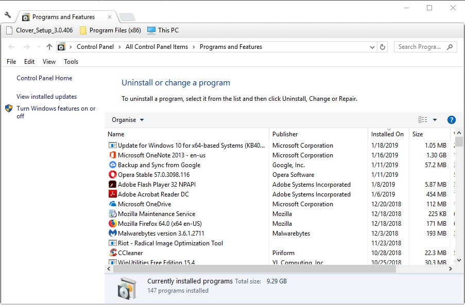Open the recent locations dropdown arrow
Image resolution: width=465 pixels, height=305 pixels.
(x=39, y=47)
